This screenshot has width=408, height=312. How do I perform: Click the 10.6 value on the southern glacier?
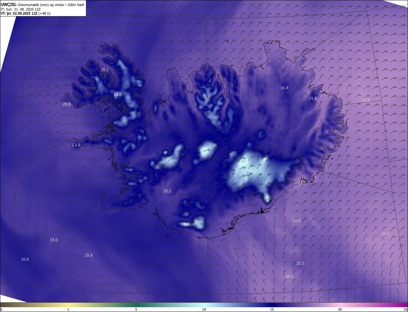click(186, 224)
